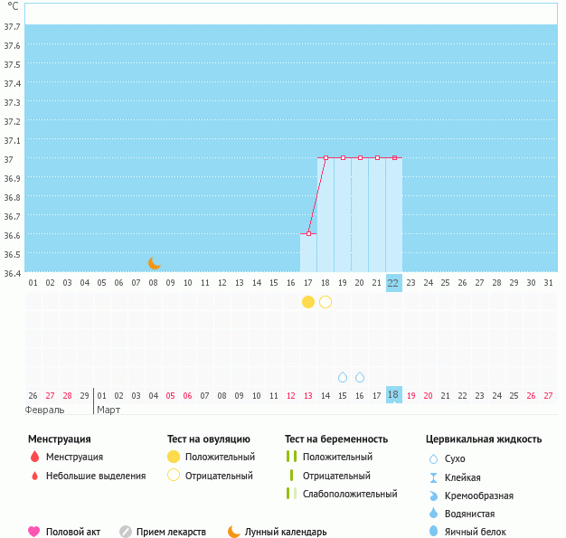Click the Слабоположительный pregnancy test label

click(x=350, y=494)
